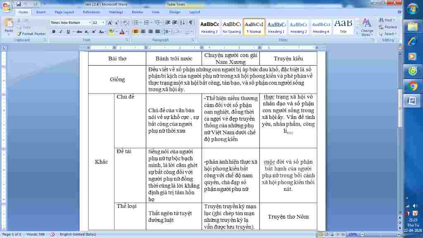Click the subscript formatting icon

click(x=86, y=31)
